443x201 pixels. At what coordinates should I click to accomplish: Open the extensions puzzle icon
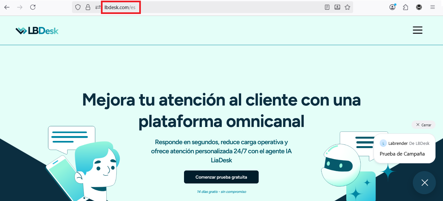405,7
